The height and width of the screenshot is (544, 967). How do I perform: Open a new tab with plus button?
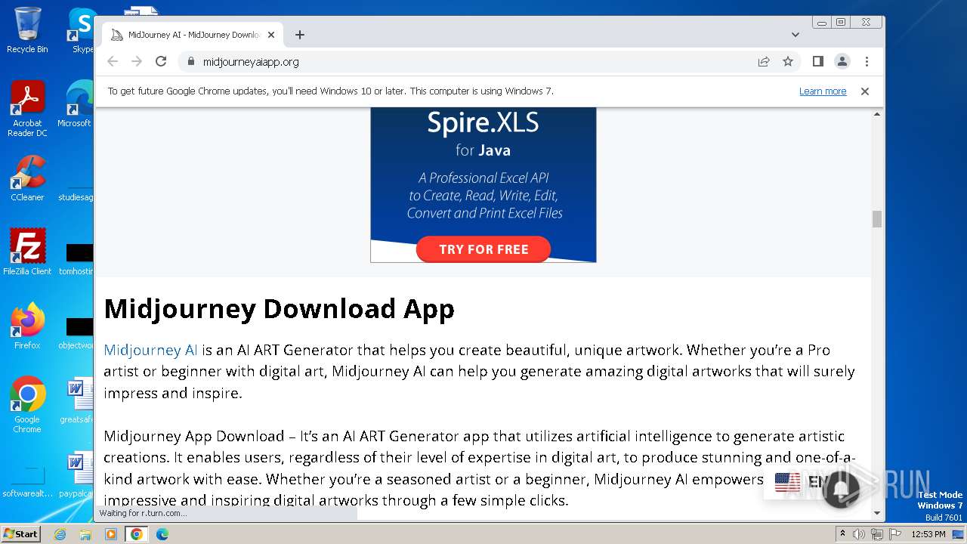300,35
